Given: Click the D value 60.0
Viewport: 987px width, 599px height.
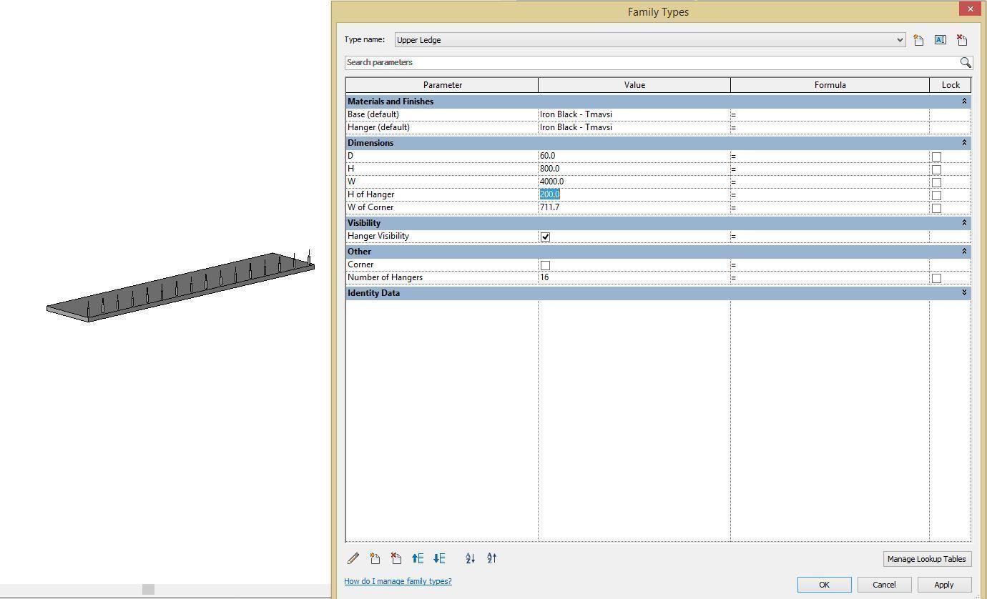Looking at the screenshot, I should coord(547,156).
